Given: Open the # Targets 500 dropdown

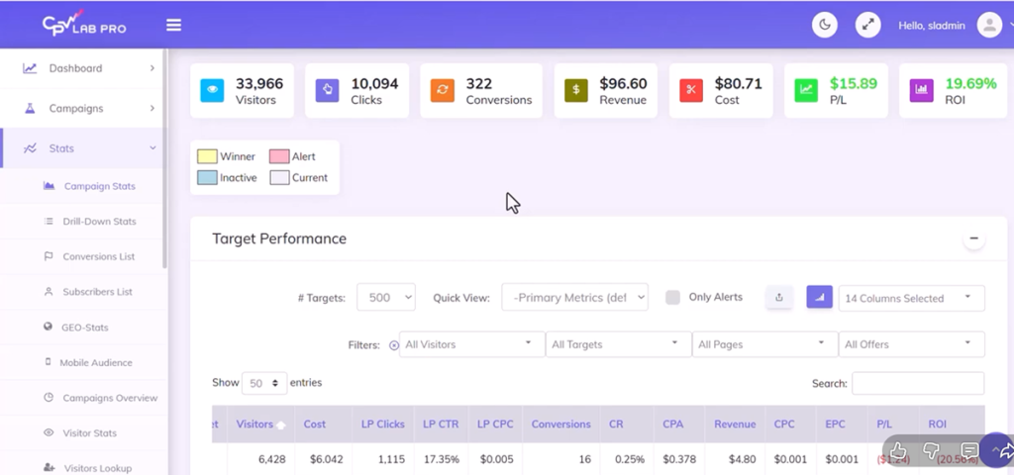Looking at the screenshot, I should click(x=385, y=298).
